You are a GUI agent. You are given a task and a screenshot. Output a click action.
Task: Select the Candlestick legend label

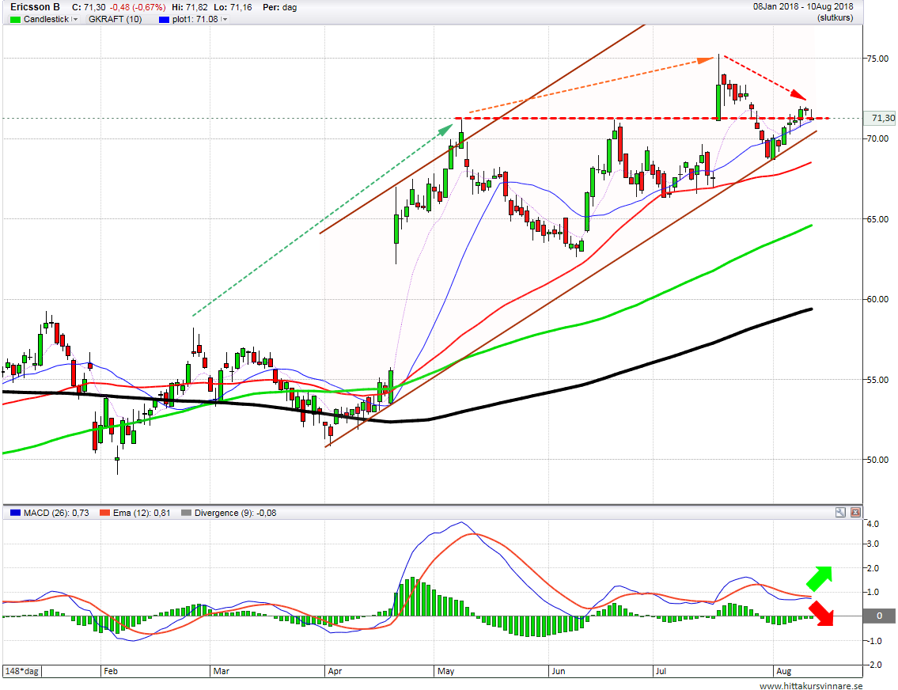click(x=47, y=20)
